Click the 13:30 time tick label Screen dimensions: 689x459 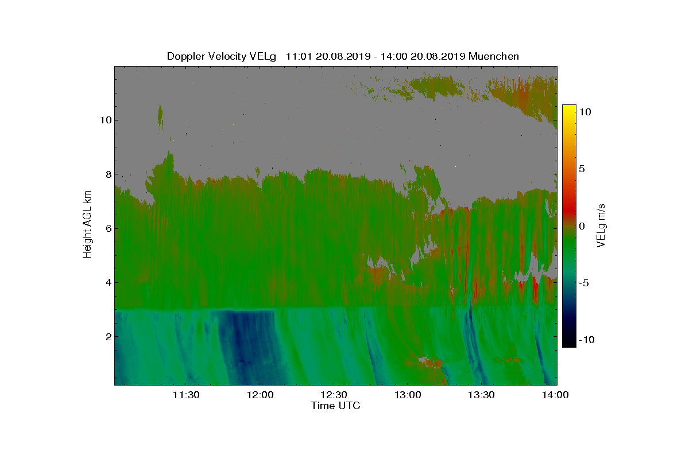pyautogui.click(x=482, y=395)
